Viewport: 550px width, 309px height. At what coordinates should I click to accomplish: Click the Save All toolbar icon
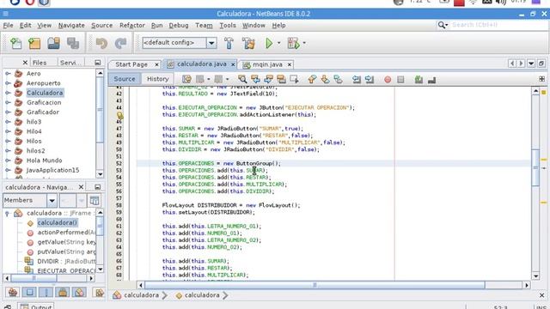pos(73,43)
